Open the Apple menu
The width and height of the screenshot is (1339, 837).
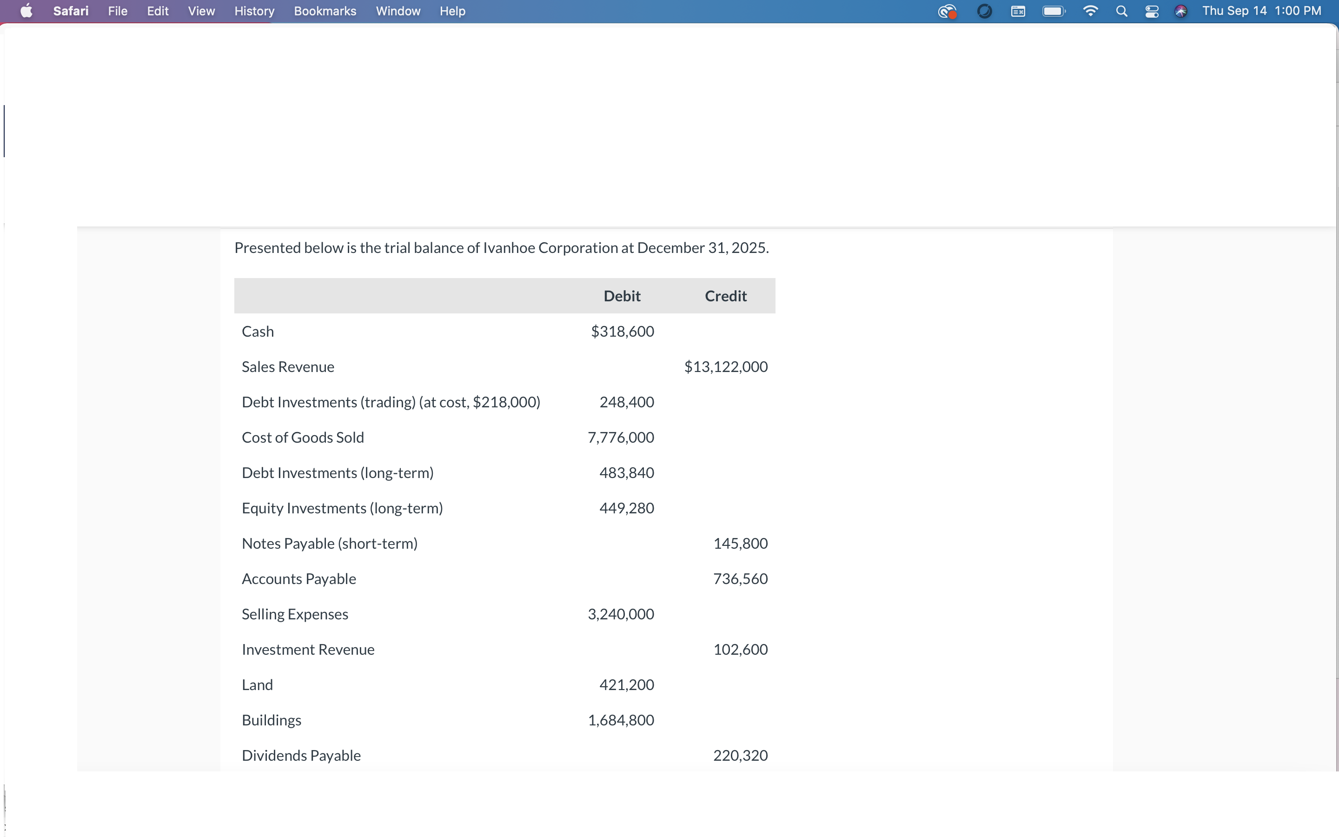(26, 11)
